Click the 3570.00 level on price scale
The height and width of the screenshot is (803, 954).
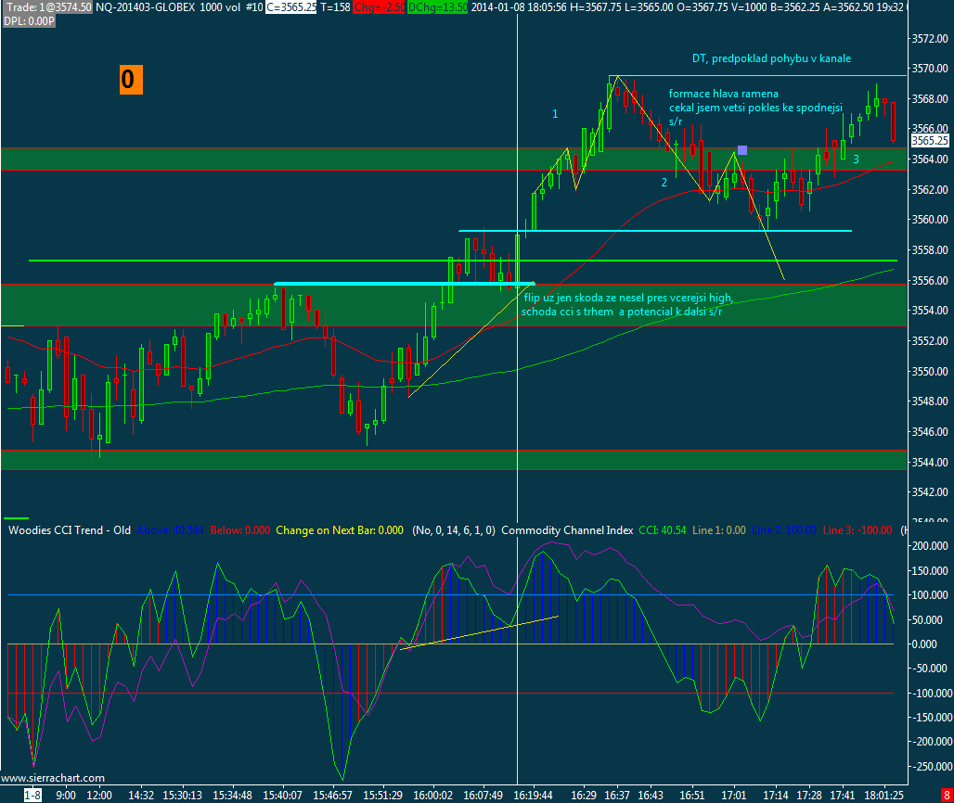point(930,68)
